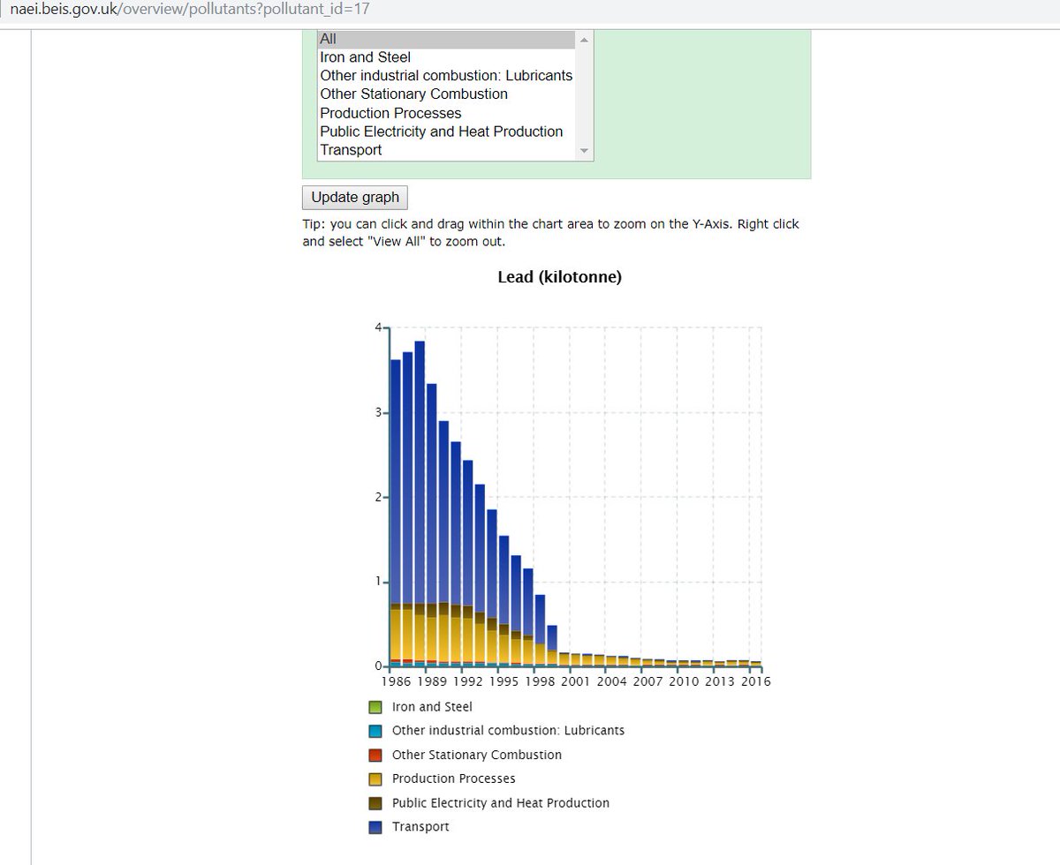This screenshot has height=865, width=1060.
Task: Click the listbox scroll-down arrow
Action: pyautogui.click(x=584, y=152)
